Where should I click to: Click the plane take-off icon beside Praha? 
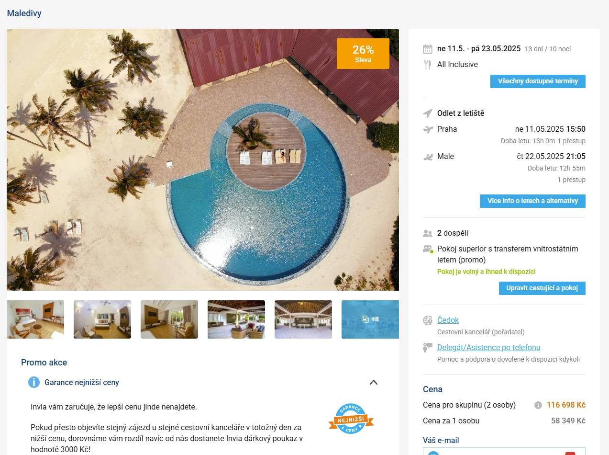pyautogui.click(x=428, y=129)
